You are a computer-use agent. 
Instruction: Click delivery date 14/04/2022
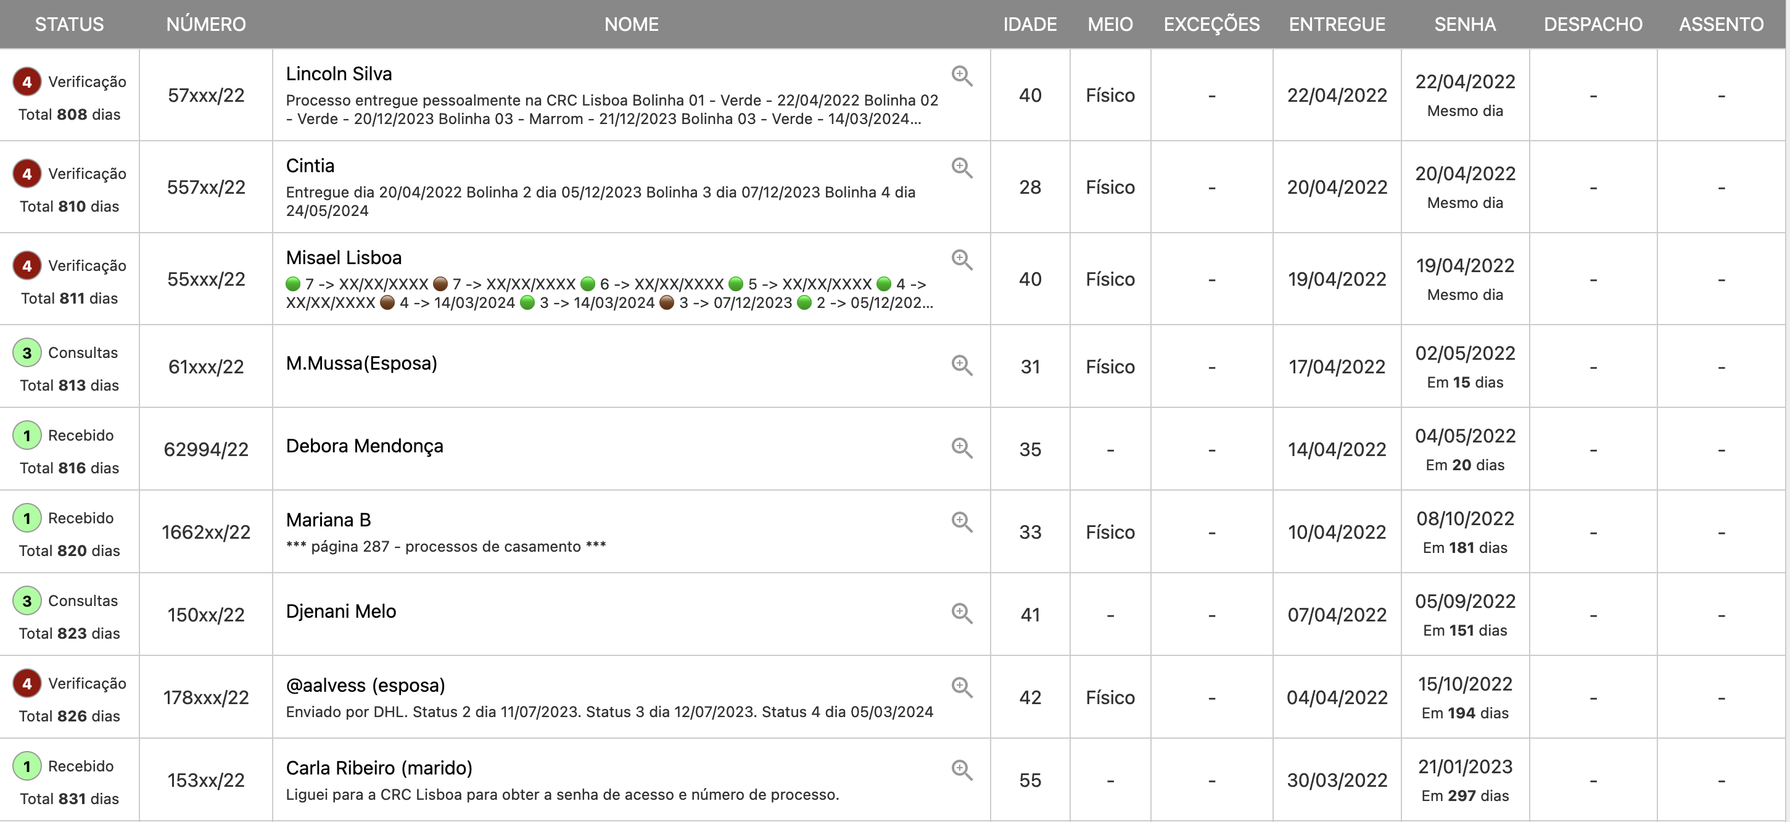[x=1337, y=449]
